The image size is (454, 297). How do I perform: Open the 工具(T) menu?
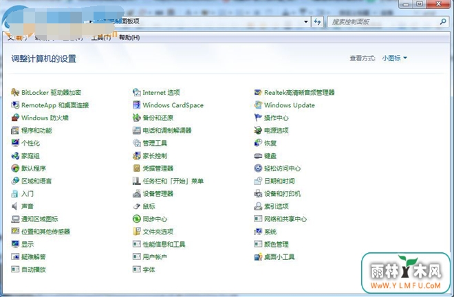click(x=100, y=38)
